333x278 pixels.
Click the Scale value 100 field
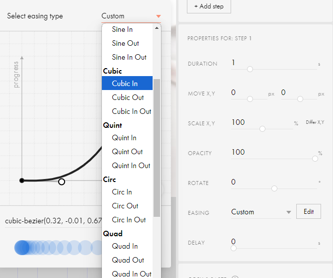tap(261, 122)
